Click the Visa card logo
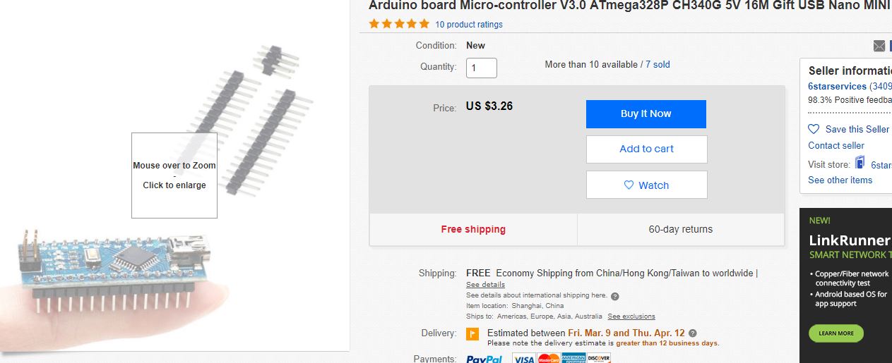Image resolution: width=892 pixels, height=363 pixels. point(523,359)
